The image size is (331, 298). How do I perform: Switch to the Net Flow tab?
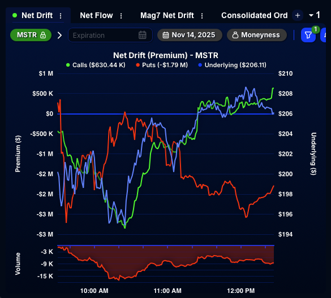coord(96,15)
